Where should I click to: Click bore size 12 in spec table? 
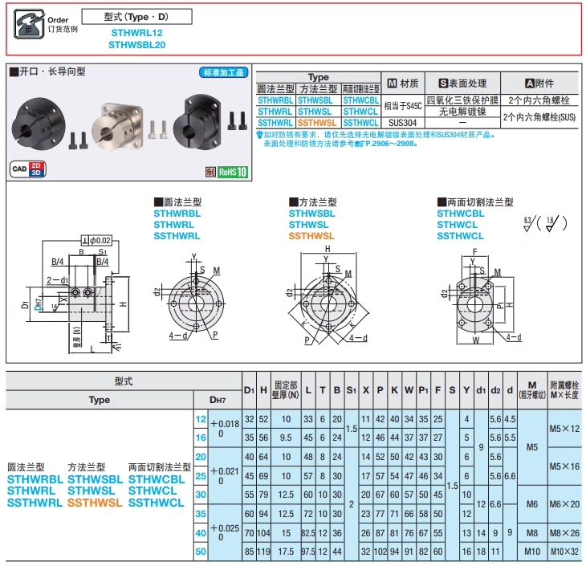click(201, 419)
